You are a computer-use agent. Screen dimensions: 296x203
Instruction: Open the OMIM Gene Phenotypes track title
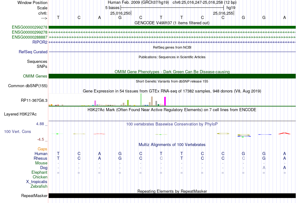pos(172,72)
